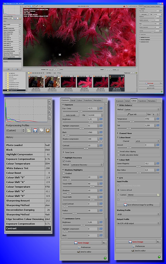This screenshot has height=264, width=166.
Task: Open Colour Boost Channel a & b dropdown
Action: (147, 141)
